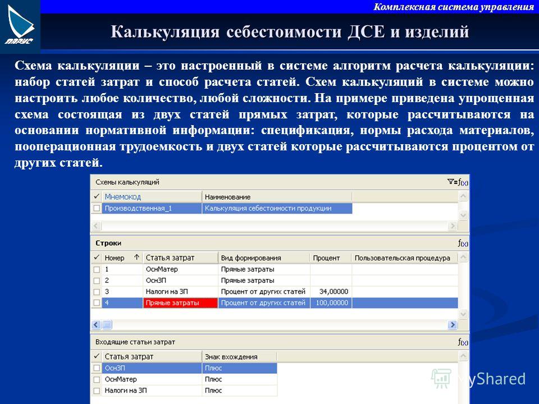Image resolution: width=539 pixels, height=404 pixels.
Task: Select Плюс sign for ОснМатер incoming item
Action: click(x=239, y=379)
